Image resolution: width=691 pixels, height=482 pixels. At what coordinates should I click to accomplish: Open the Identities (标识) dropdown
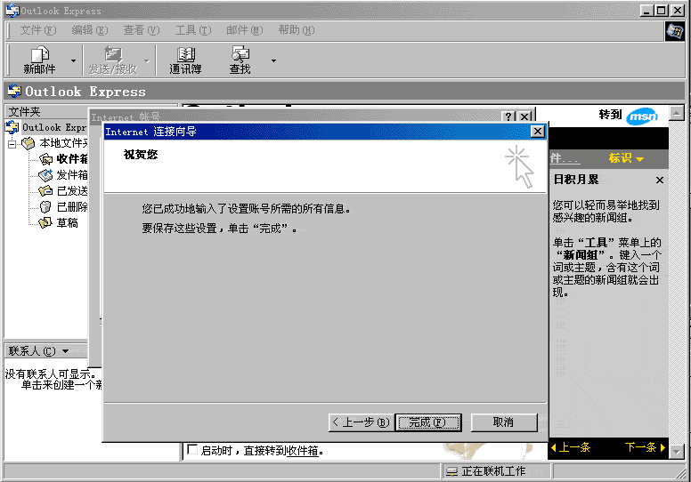[x=626, y=158]
